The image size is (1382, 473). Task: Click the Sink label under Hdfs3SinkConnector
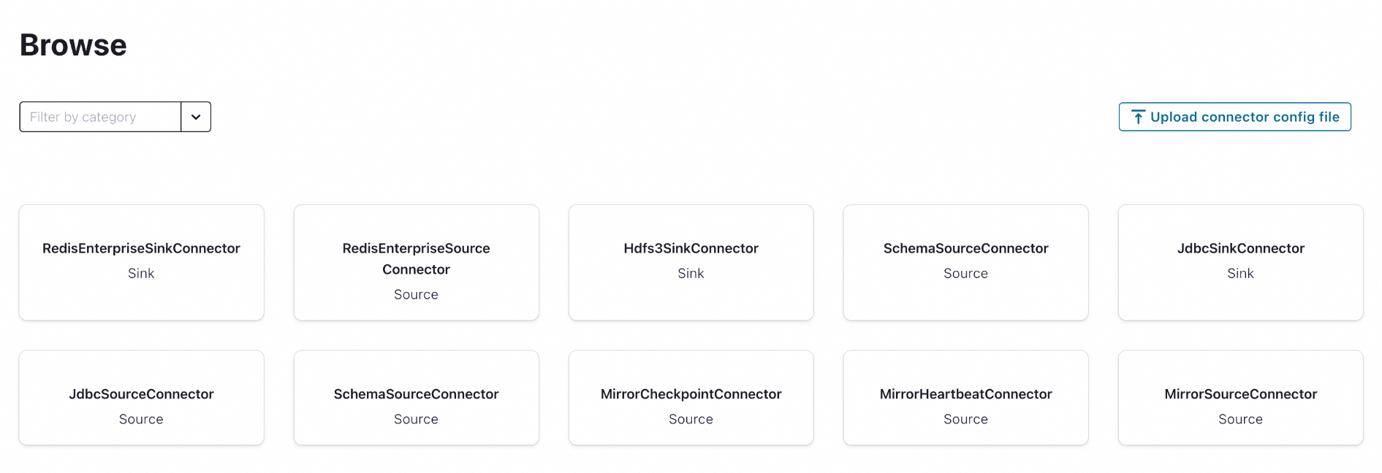click(691, 274)
